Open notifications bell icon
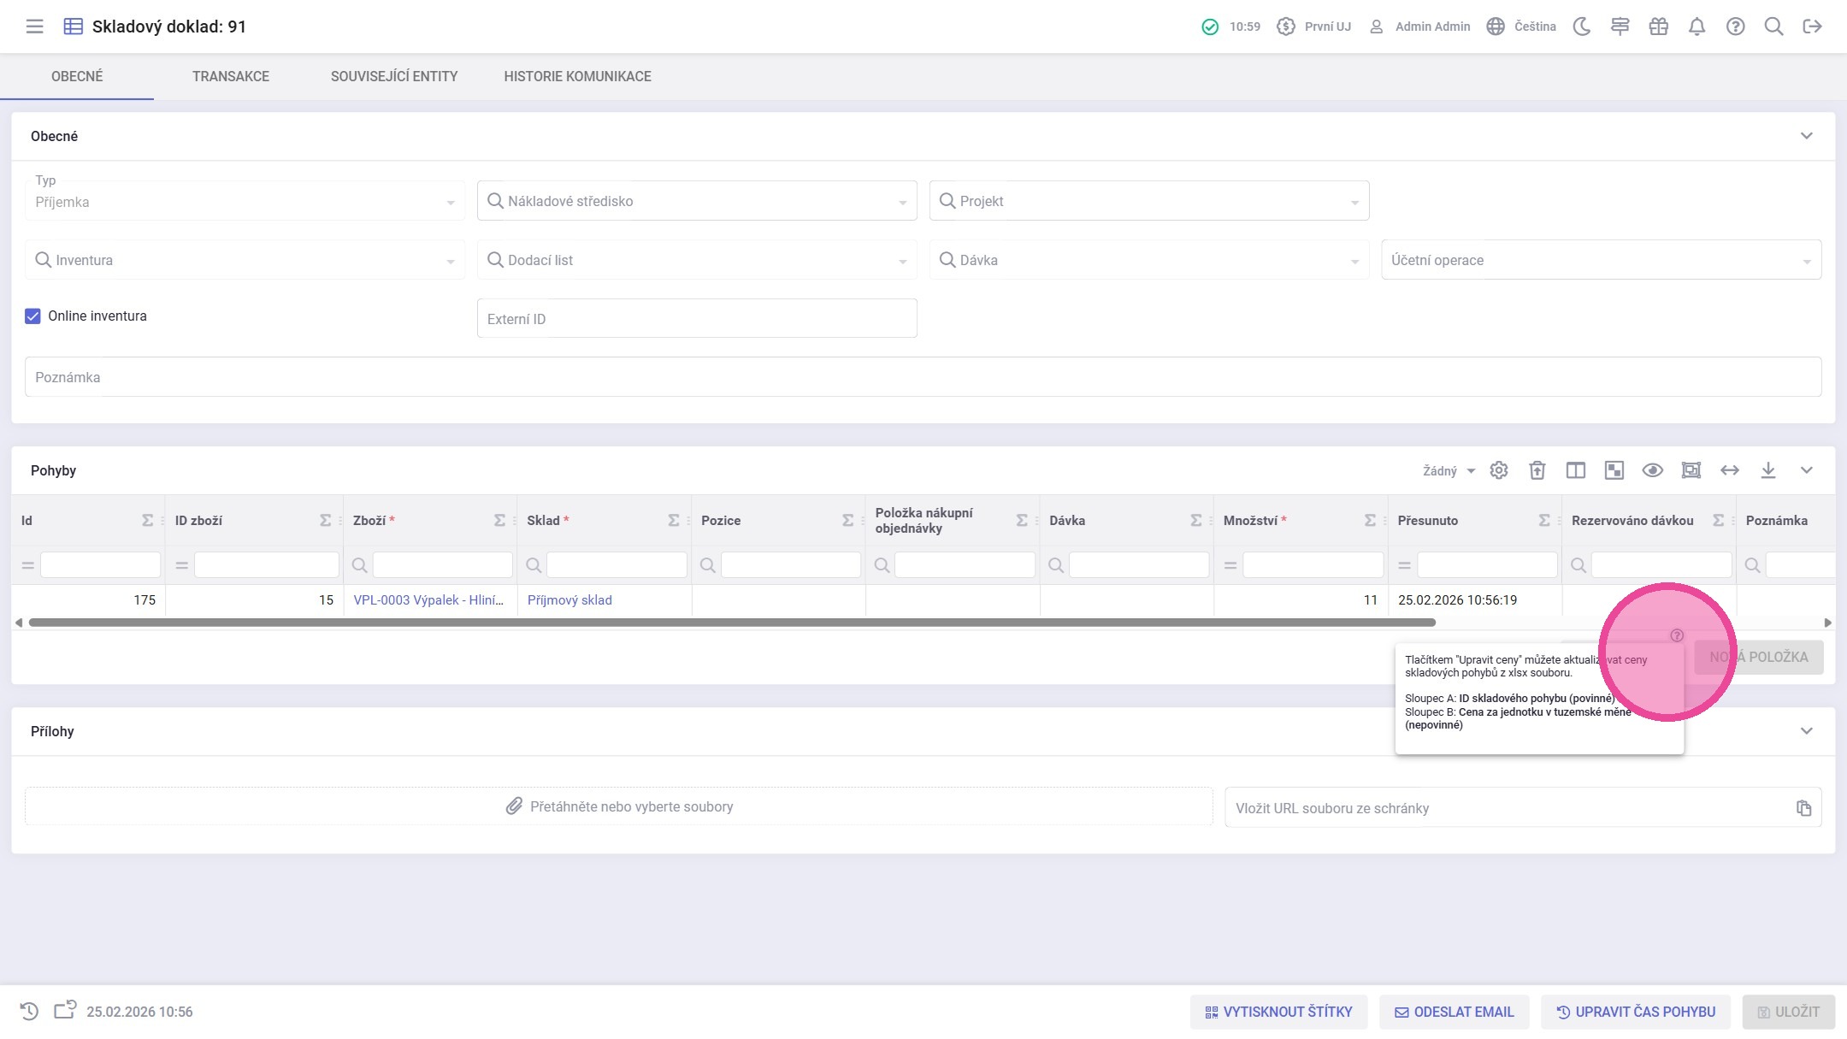This screenshot has height=1039, width=1847. 1697,27
